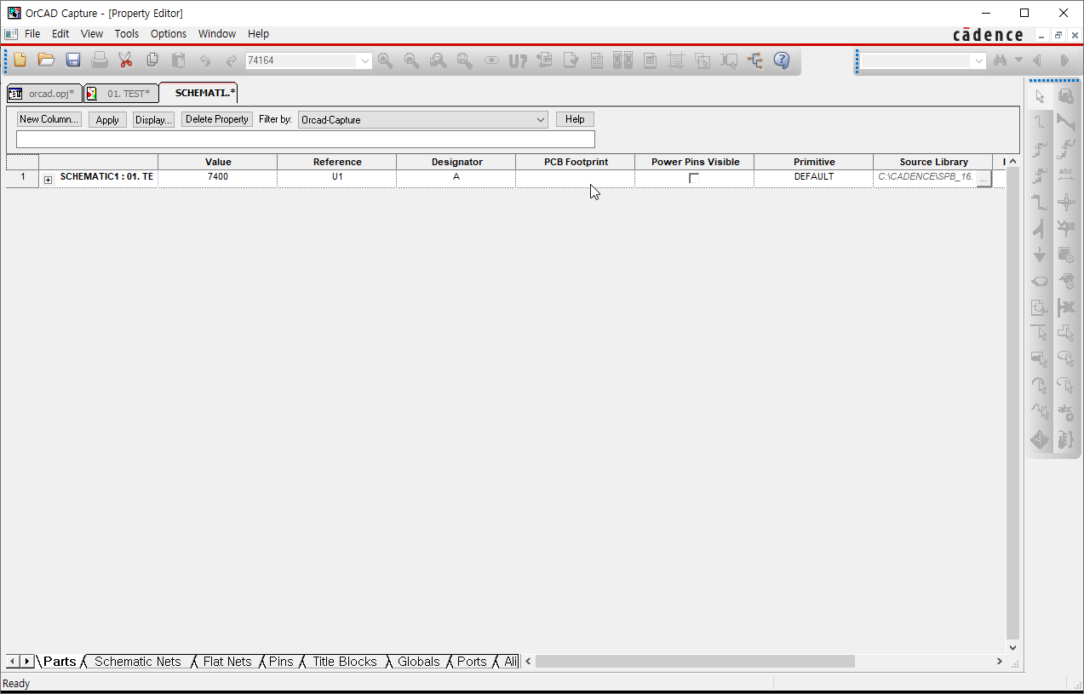Select the Schematic Nets tab
Viewport: 1084px width, 694px height.
pyautogui.click(x=138, y=662)
